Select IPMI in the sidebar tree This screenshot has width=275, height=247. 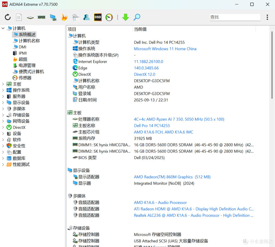point(20,53)
